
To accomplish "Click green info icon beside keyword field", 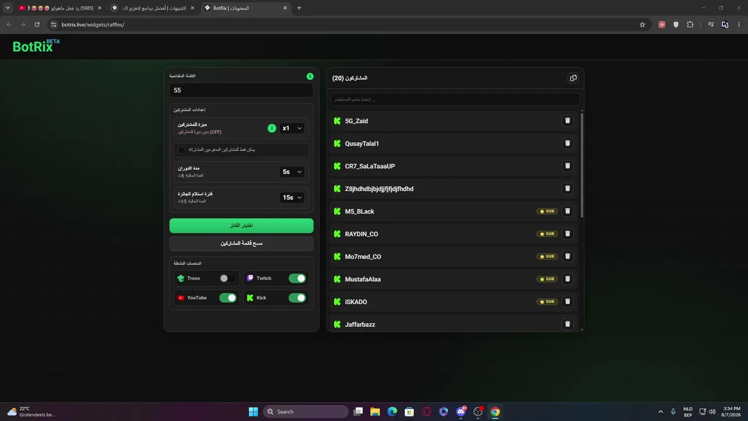I will pyautogui.click(x=310, y=76).
